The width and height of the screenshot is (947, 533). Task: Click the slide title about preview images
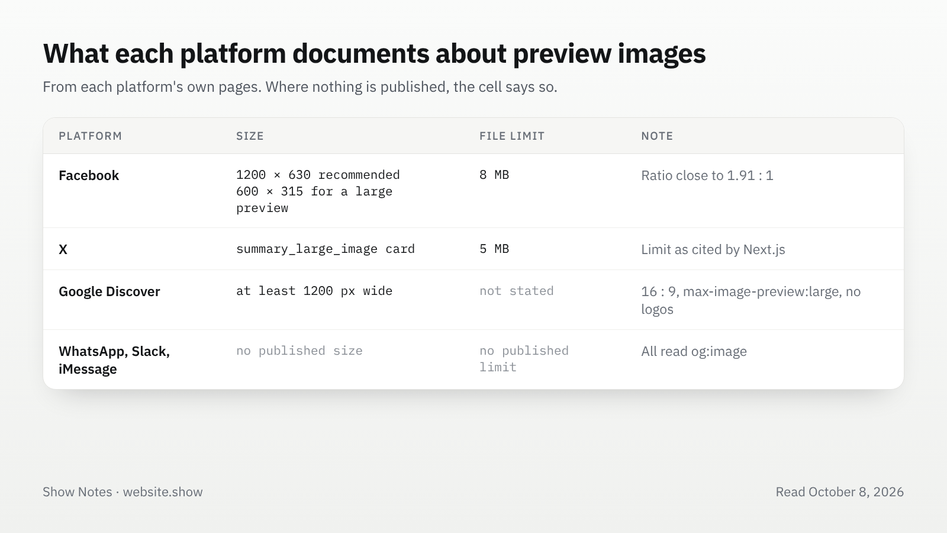(374, 53)
